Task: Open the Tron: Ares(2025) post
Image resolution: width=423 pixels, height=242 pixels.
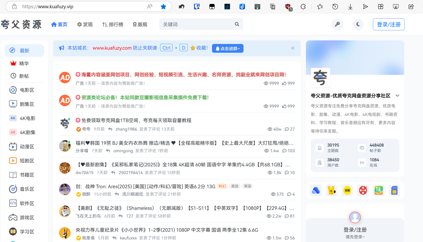Action: click(x=145, y=186)
